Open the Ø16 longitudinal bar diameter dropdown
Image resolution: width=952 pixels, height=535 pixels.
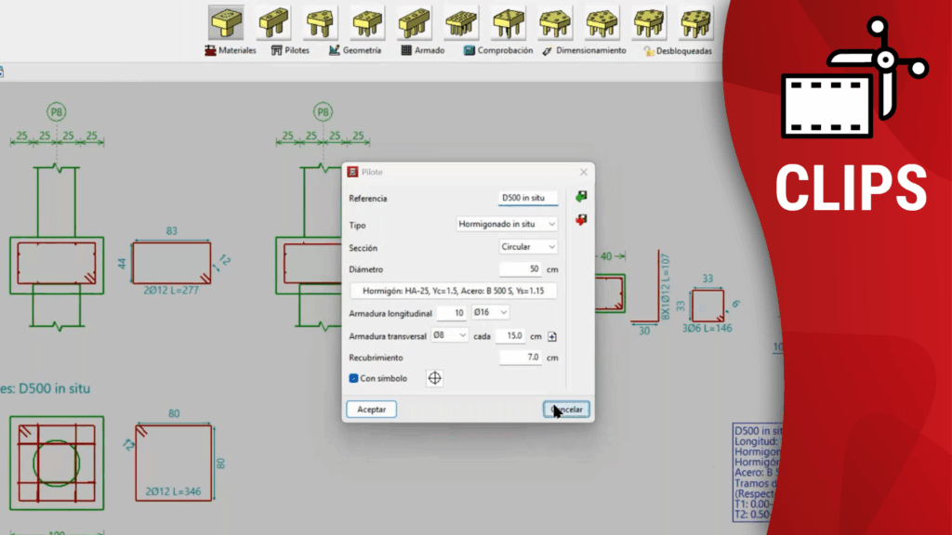(x=490, y=313)
